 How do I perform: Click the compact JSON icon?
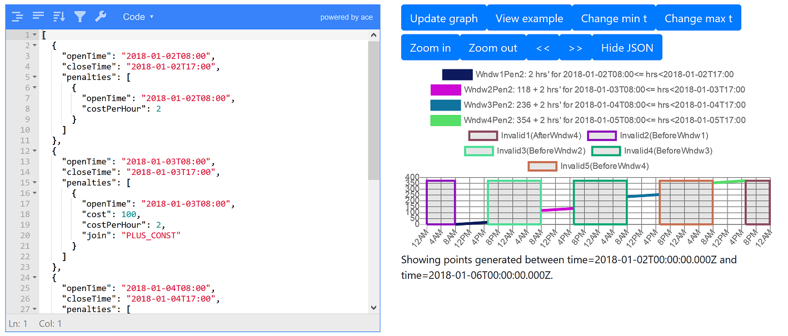click(38, 17)
